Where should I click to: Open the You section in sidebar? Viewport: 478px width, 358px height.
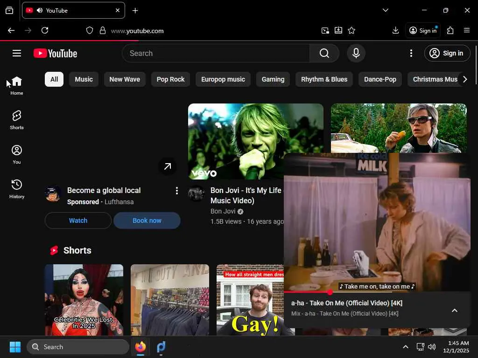(17, 154)
